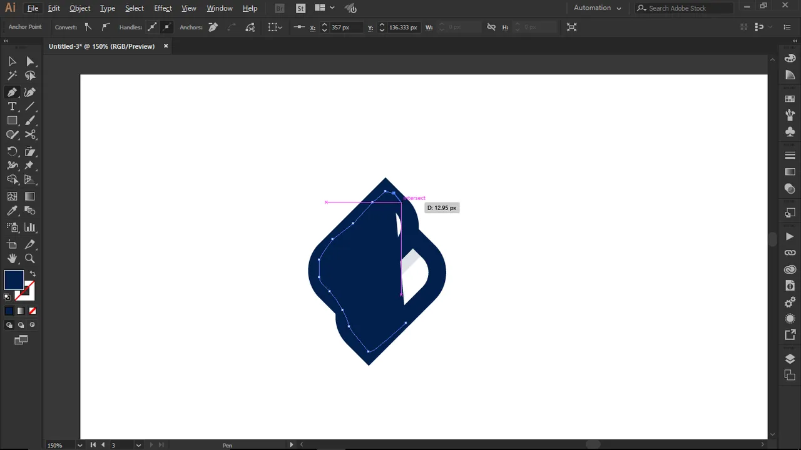Open artboard navigation dropdown
This screenshot has width=801, height=450.
click(x=138, y=445)
